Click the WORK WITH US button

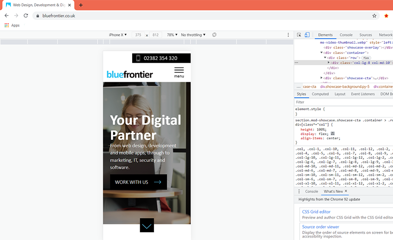pos(138,182)
